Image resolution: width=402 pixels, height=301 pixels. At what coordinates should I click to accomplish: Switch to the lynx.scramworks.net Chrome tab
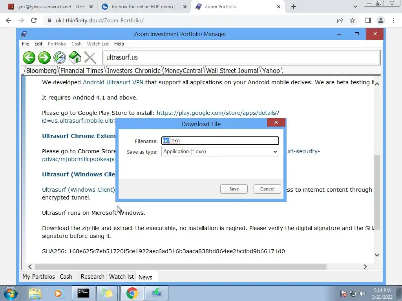point(51,7)
